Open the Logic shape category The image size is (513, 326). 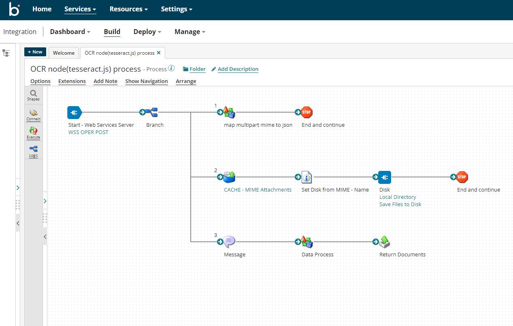click(x=33, y=151)
